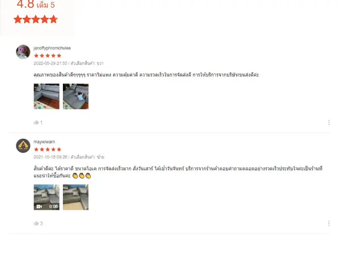Click the 4.8 out of 5 rating score
The width and height of the screenshot is (340, 255).
[36, 4]
